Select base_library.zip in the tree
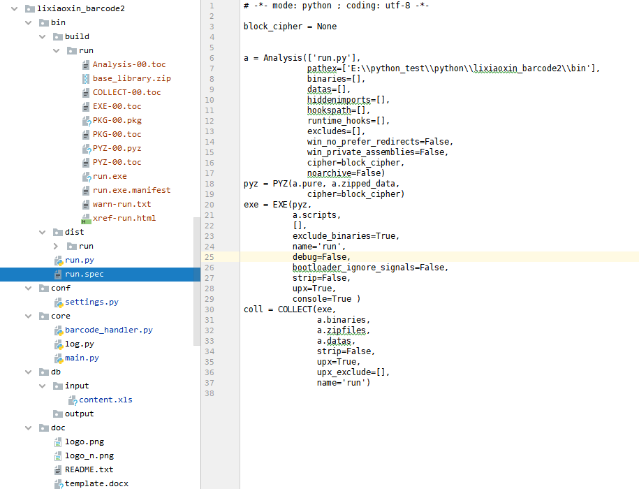 click(131, 78)
